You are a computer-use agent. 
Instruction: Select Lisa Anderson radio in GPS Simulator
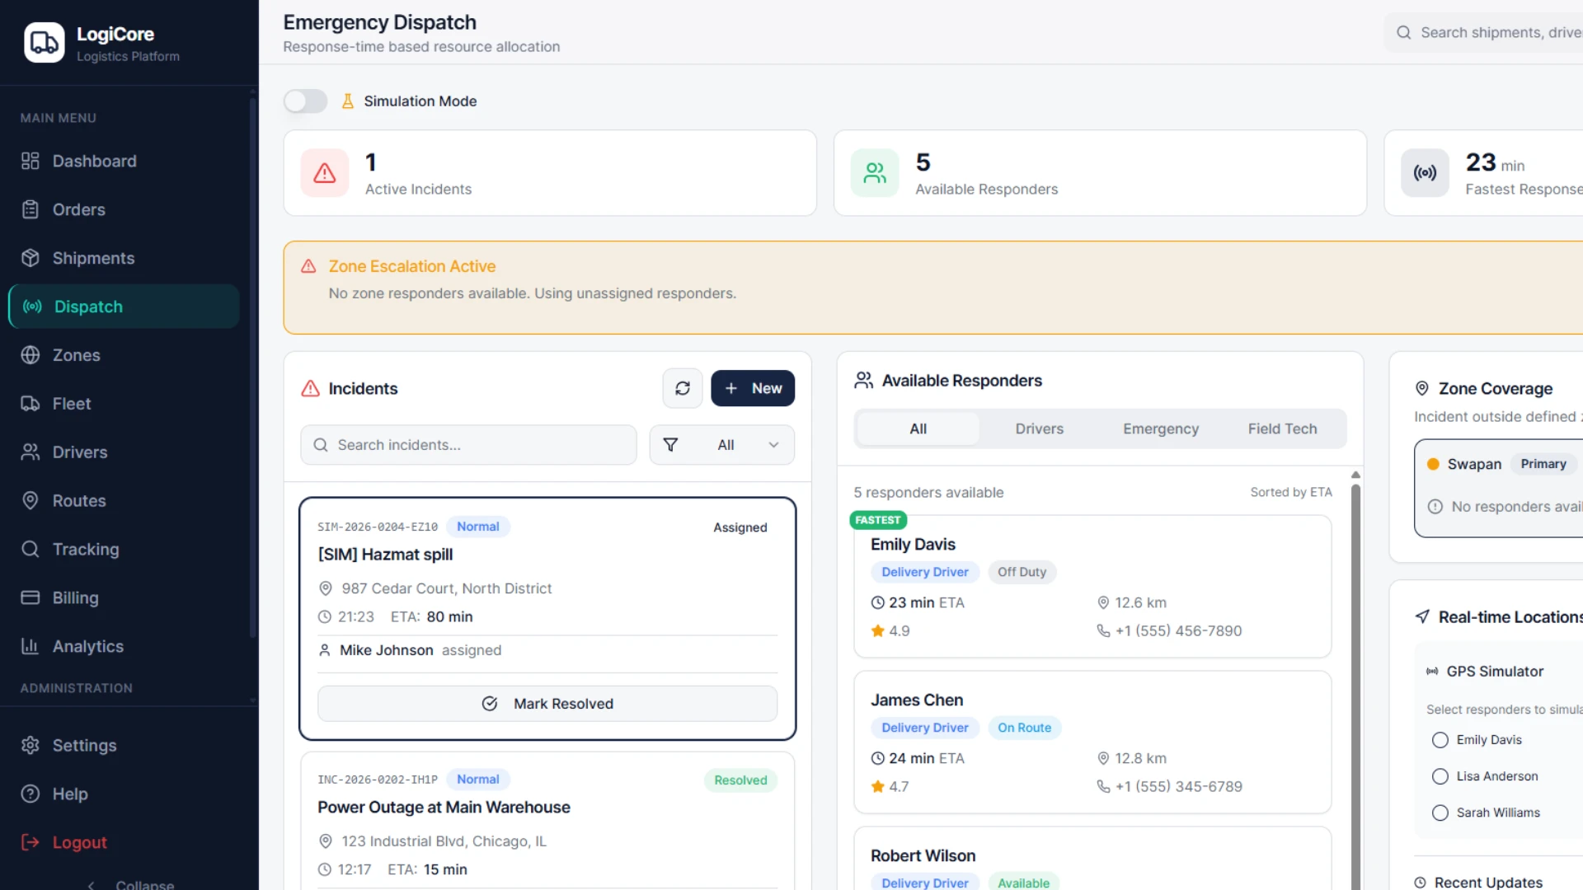tap(1440, 776)
